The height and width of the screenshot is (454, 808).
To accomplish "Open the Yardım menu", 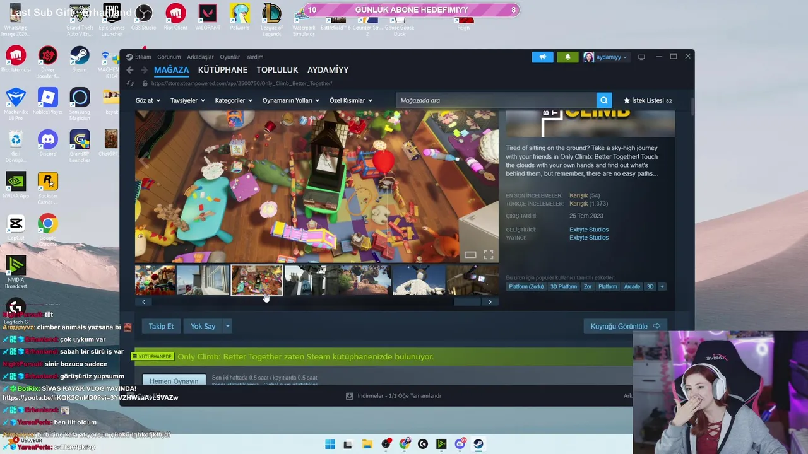I will [254, 57].
